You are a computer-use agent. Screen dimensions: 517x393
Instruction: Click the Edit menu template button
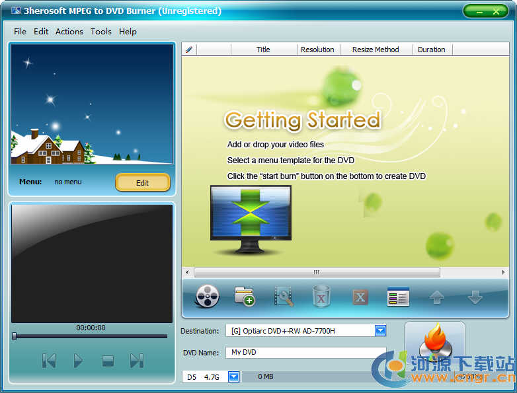(x=142, y=183)
